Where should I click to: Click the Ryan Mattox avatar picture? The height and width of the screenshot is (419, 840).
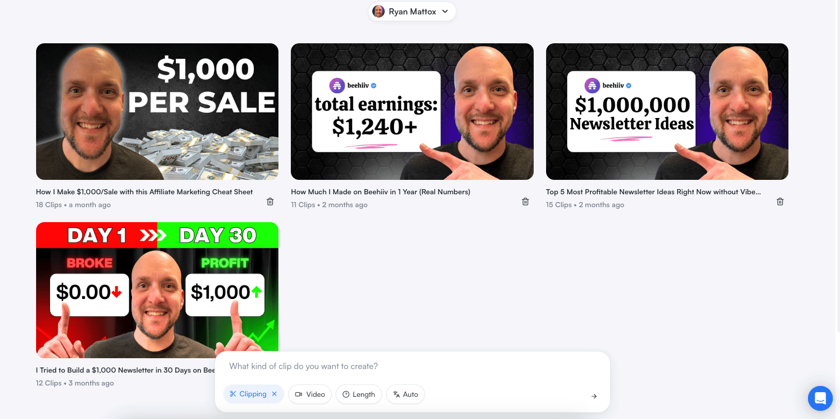378,11
